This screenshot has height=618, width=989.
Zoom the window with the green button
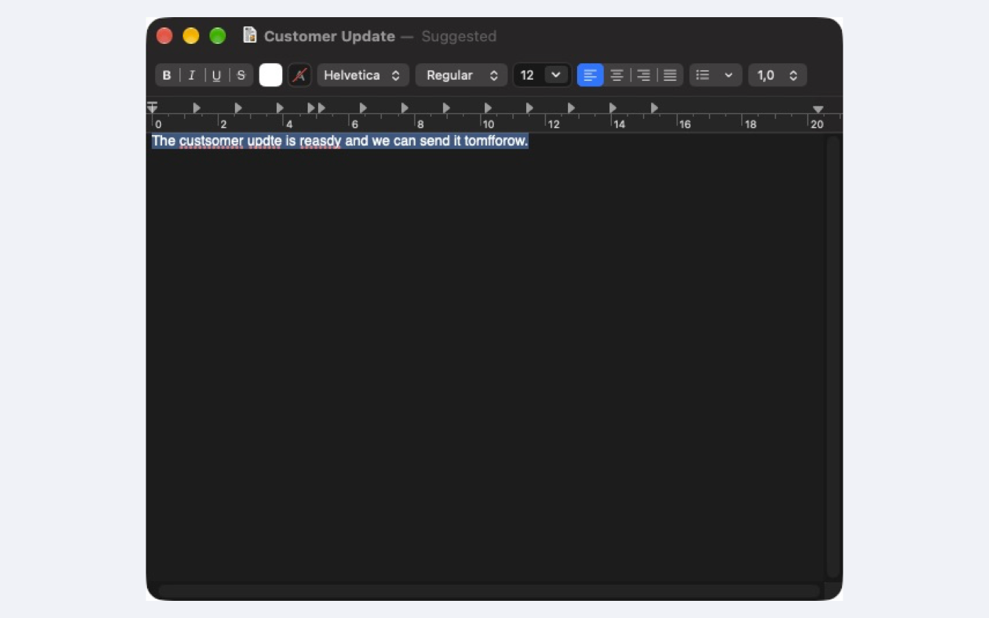pyautogui.click(x=218, y=36)
